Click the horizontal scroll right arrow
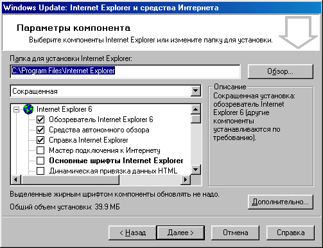The width and height of the screenshot is (323, 248). tap(186, 180)
